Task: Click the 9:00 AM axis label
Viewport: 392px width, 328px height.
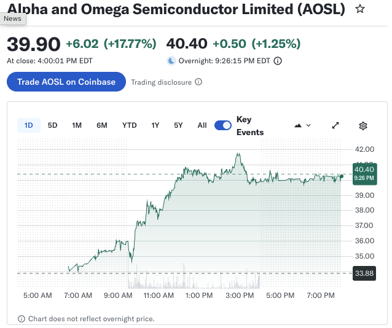Action: 118,295
